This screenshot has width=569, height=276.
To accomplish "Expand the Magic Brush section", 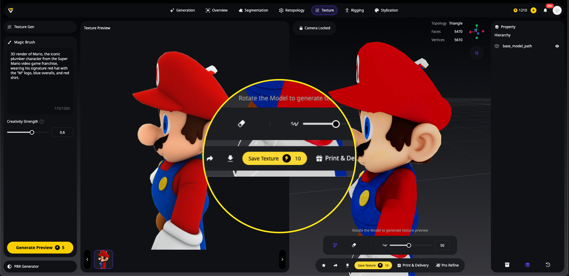I will [x=40, y=42].
